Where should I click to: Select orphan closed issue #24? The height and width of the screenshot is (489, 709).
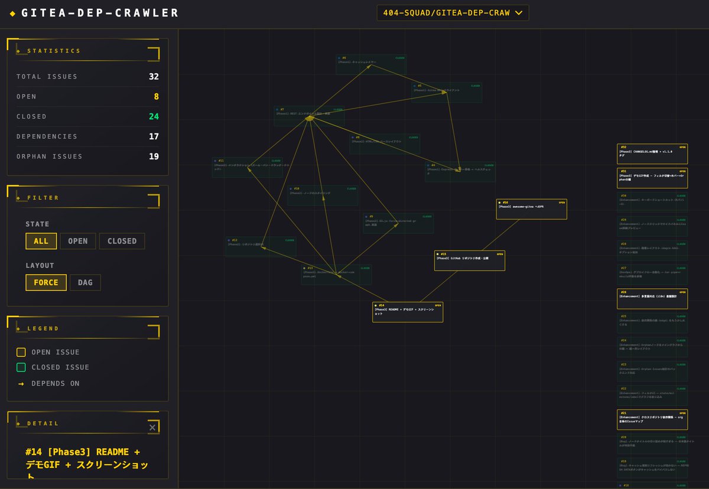(652, 347)
